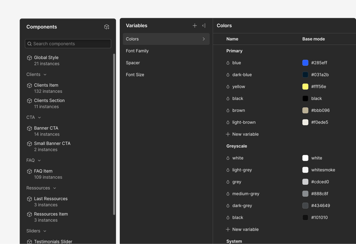Click the Components panel scrollbar

click(x=114, y=134)
